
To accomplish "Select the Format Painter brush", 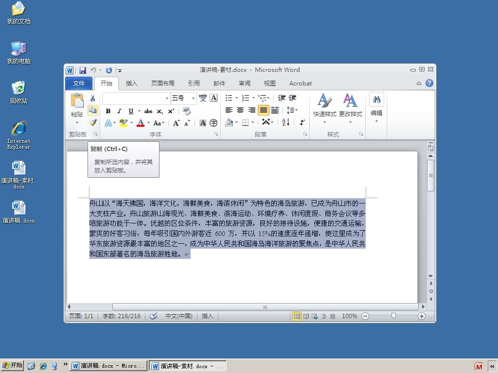I will (93, 122).
